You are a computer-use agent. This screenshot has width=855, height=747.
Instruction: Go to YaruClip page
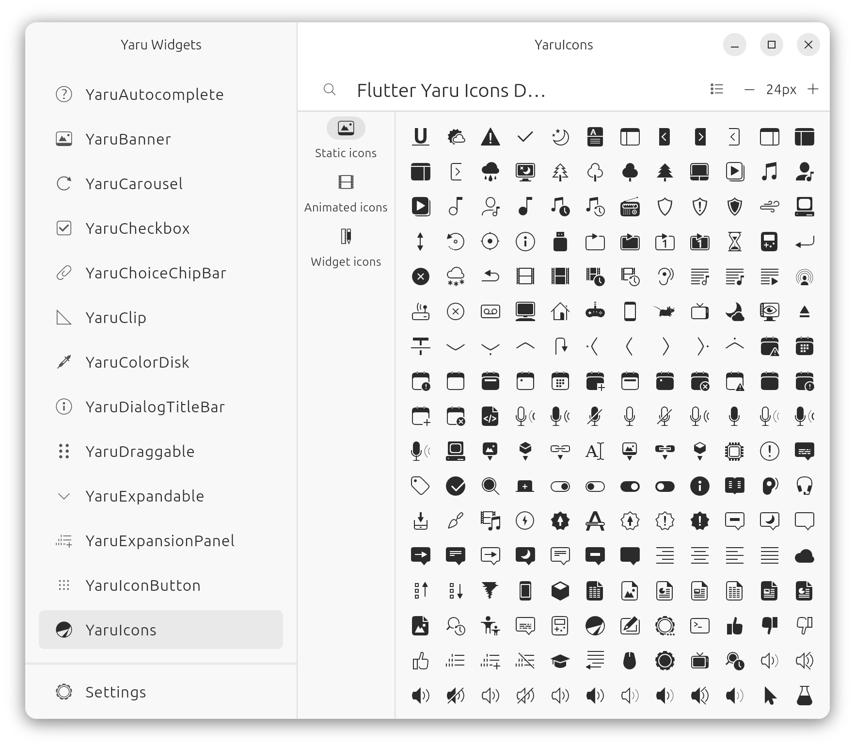point(161,317)
